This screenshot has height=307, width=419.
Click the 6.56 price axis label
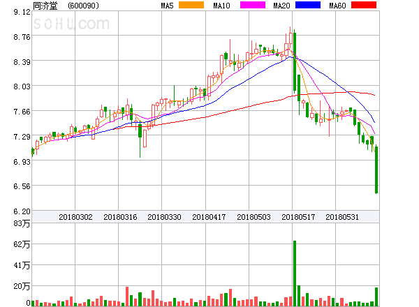22,186
